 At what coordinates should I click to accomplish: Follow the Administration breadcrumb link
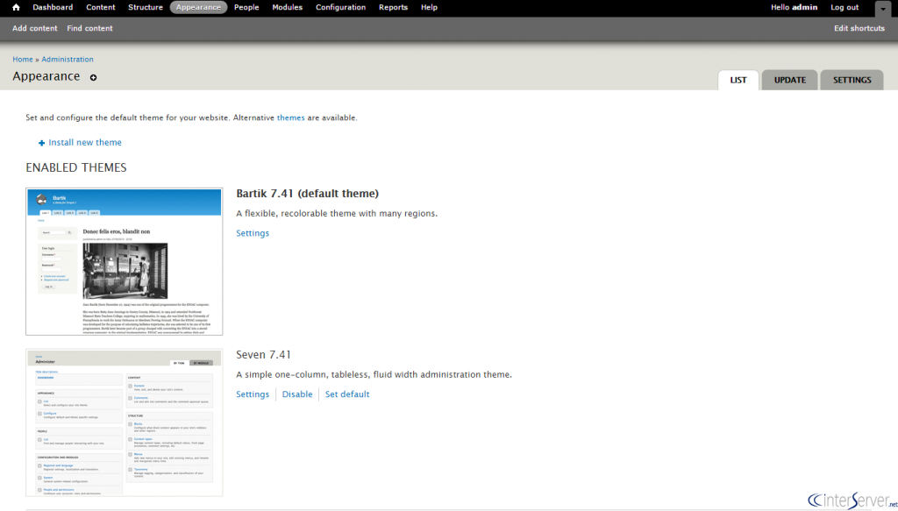click(x=67, y=60)
